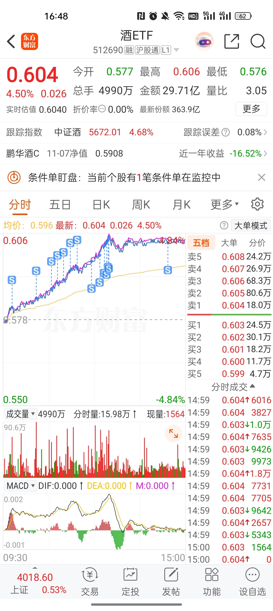Select the 五档 order book tab
273x611 pixels.
click(201, 243)
